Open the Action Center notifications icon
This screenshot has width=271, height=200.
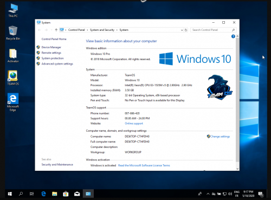[261, 194]
